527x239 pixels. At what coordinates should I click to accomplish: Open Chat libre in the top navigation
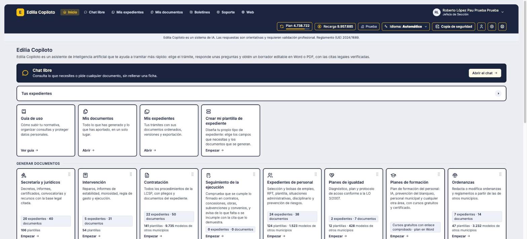coord(94,12)
